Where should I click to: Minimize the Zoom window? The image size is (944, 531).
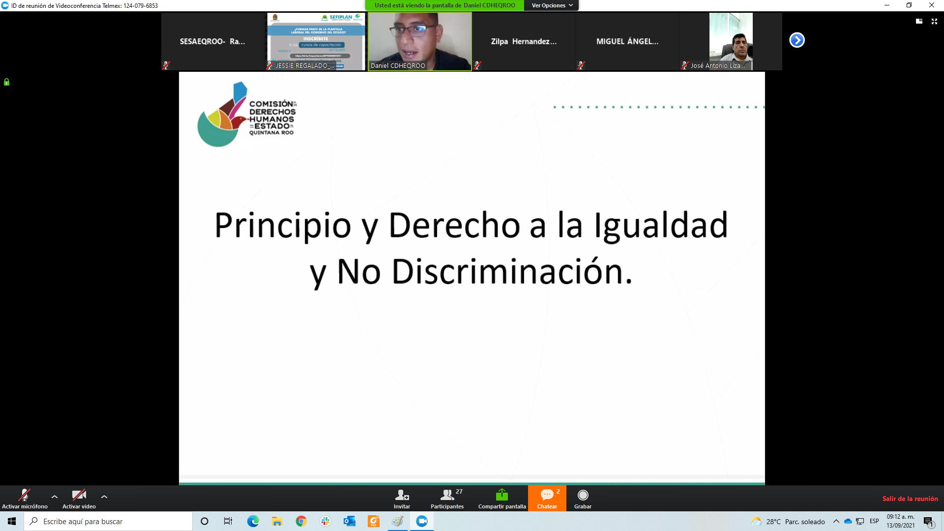[x=887, y=5]
